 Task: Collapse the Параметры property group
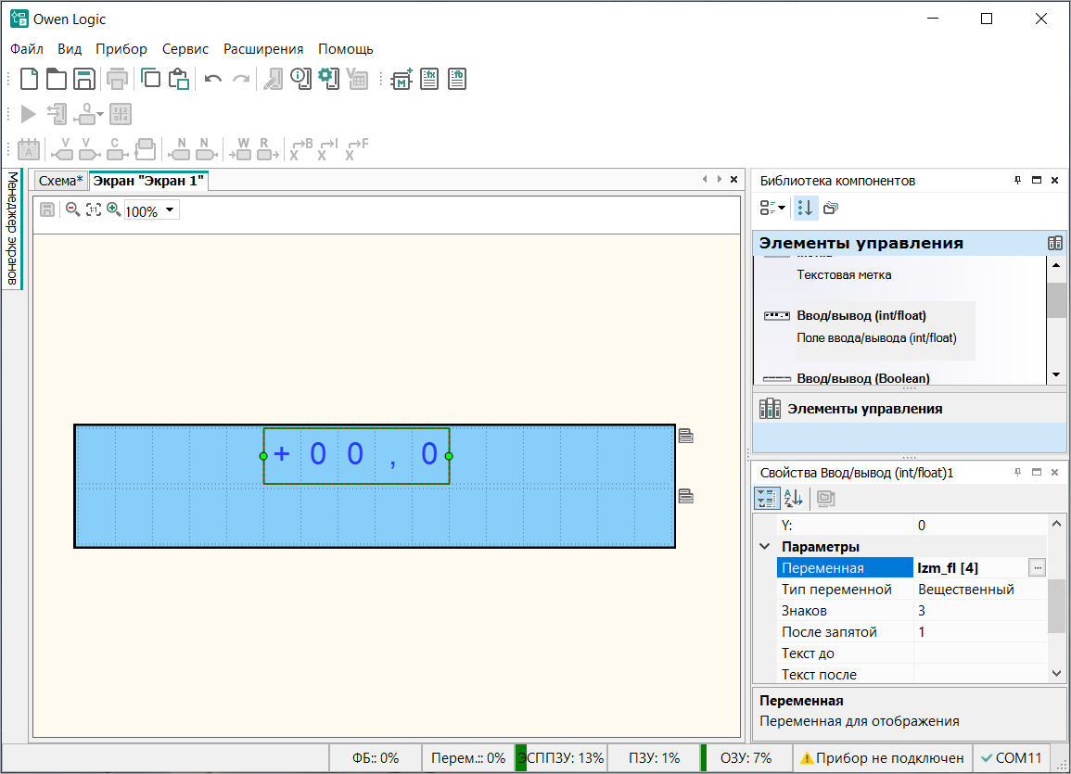[x=765, y=547]
